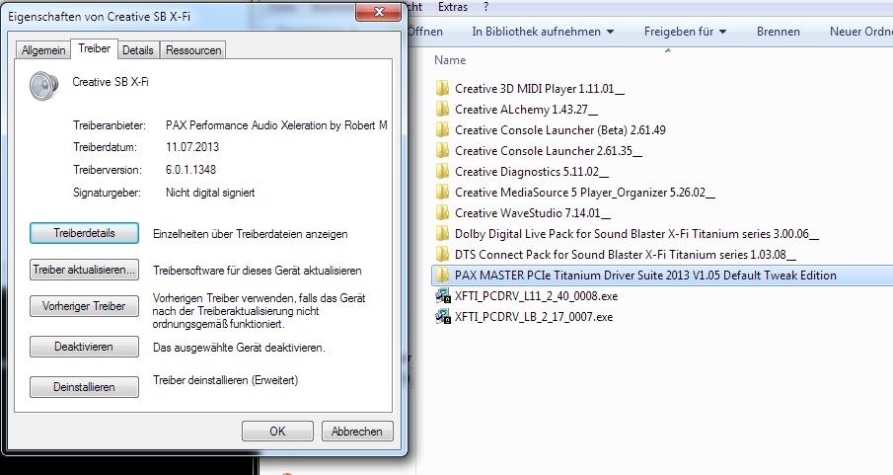Select the XFTI_PCDRV_L11_2_40_0008.exe file name
This screenshot has width=893, height=475.
[x=536, y=296]
